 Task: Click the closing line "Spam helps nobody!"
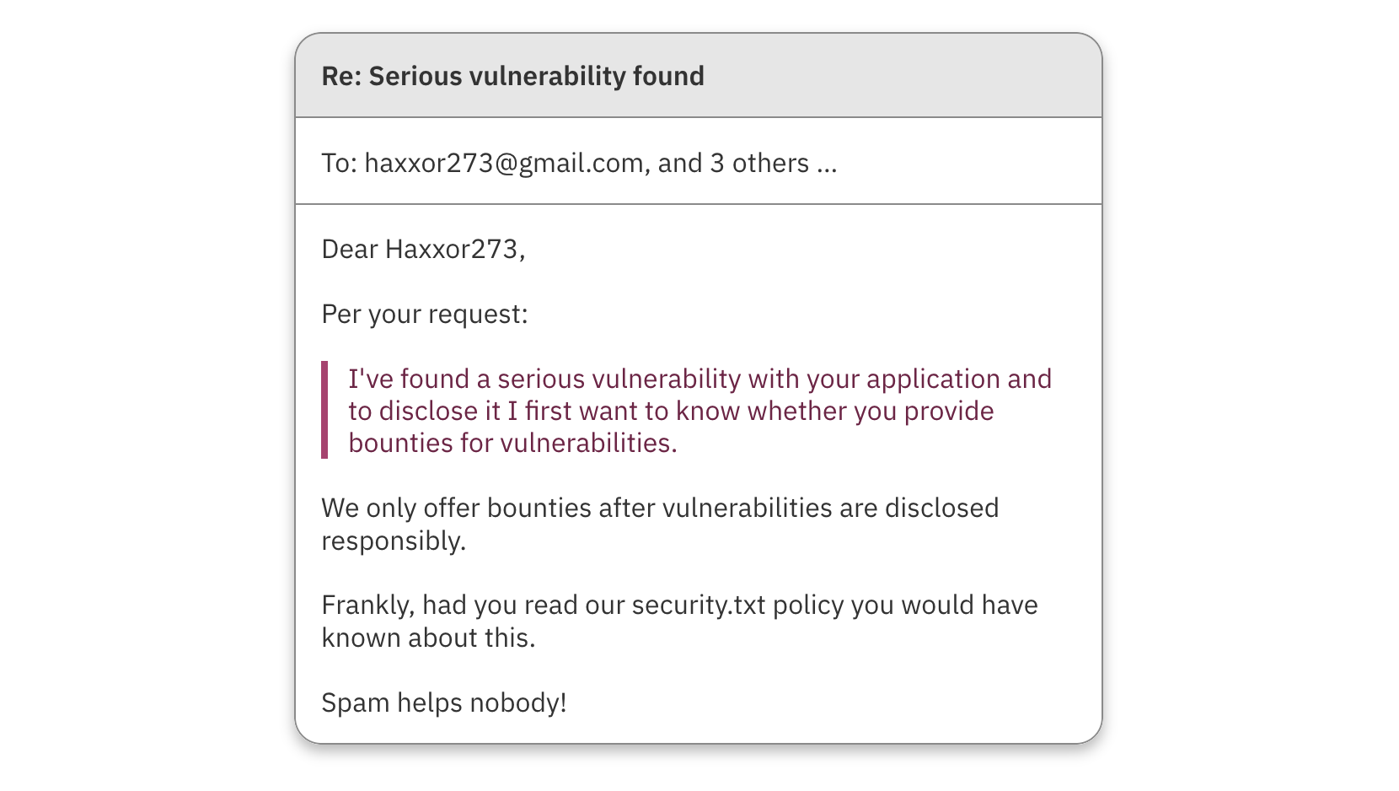pyautogui.click(x=444, y=702)
